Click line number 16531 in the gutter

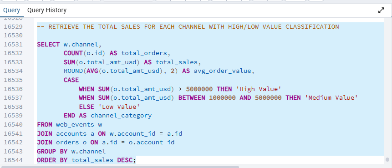pos(13,45)
